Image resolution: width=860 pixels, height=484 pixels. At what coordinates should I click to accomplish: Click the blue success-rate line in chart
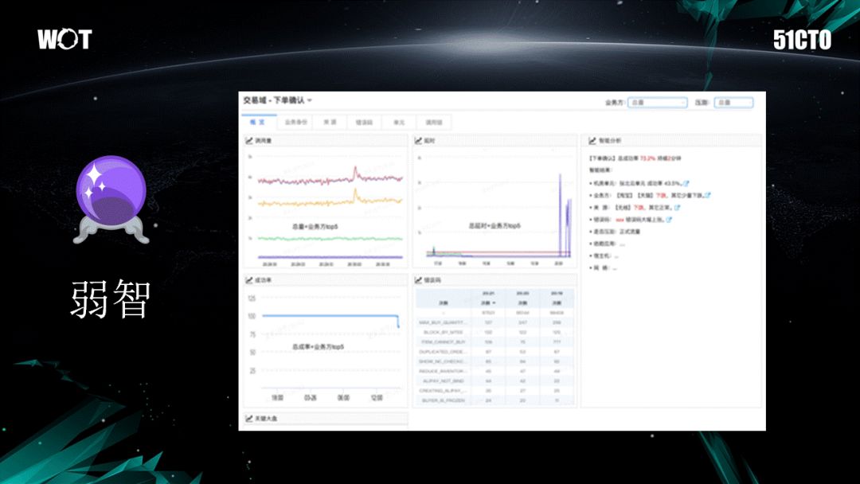pos(329,316)
